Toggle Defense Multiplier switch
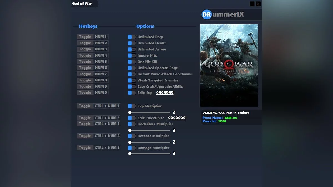The height and width of the screenshot is (187, 333). (x=132, y=136)
